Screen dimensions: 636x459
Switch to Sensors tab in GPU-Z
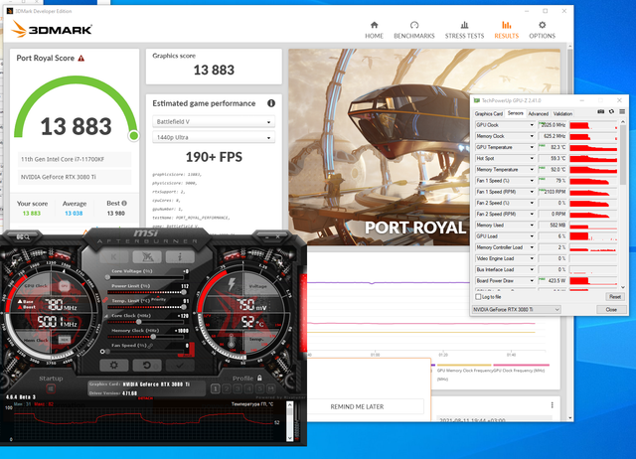515,113
